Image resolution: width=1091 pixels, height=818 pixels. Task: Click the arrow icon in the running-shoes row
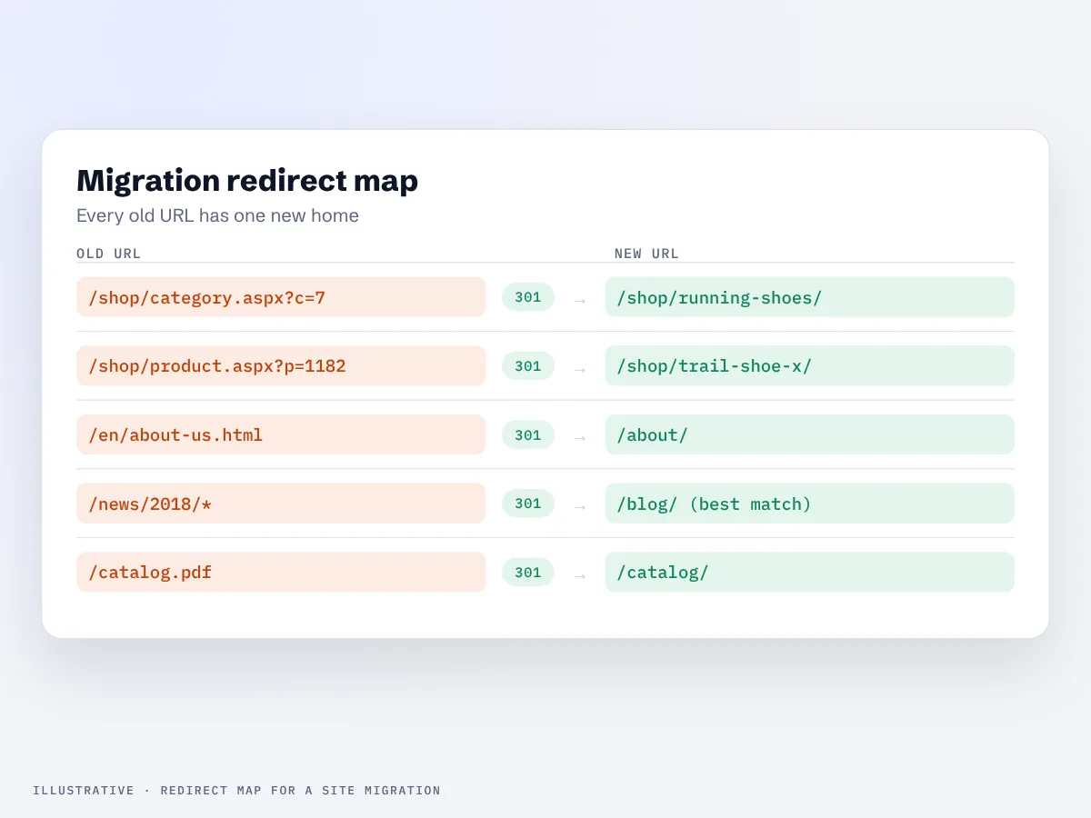pyautogui.click(x=580, y=301)
